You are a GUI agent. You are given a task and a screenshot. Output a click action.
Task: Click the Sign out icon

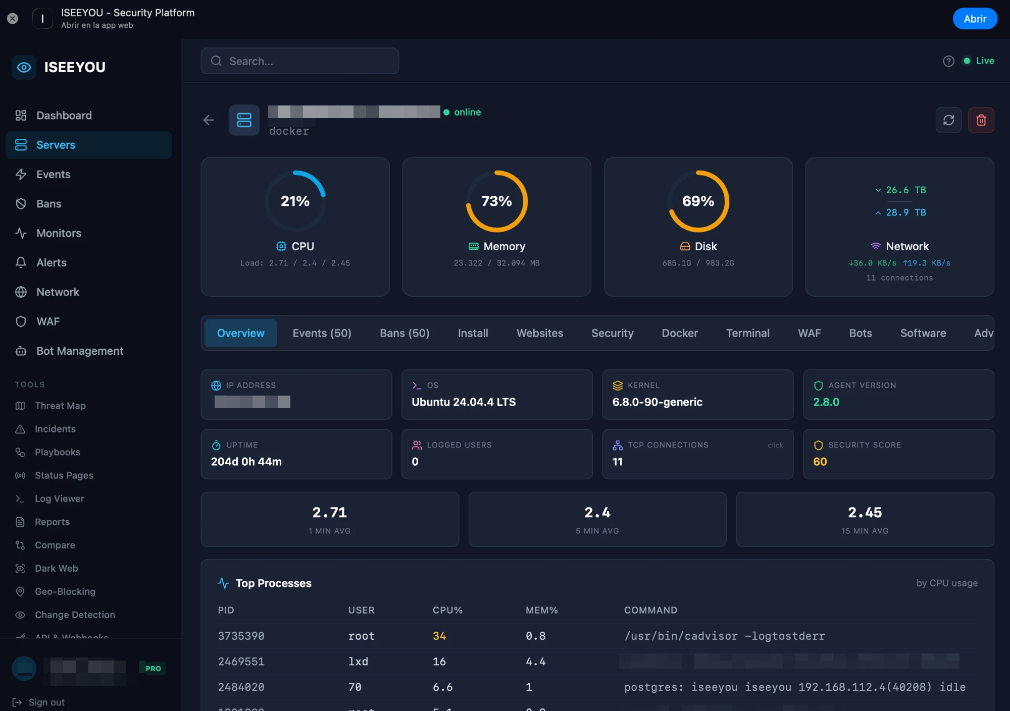point(17,702)
